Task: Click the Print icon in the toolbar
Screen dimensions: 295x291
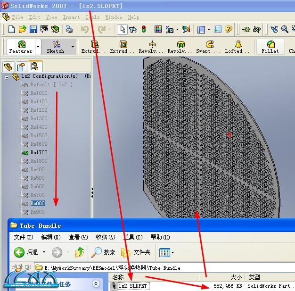Action: coord(69,29)
